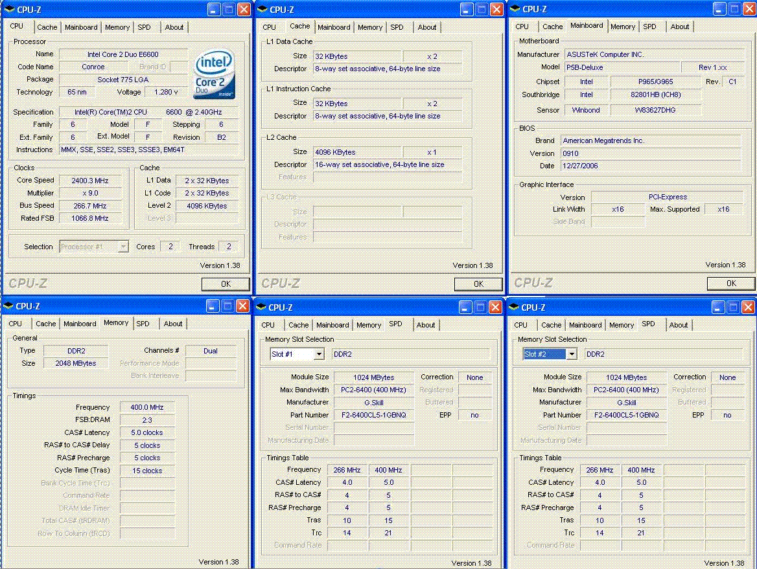Switch to the CPU tab in the Slot #1 window
Viewport: 757px width, 569px height.
(x=268, y=326)
